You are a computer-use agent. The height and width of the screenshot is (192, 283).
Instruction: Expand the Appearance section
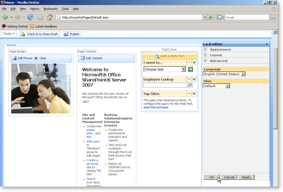205,49
